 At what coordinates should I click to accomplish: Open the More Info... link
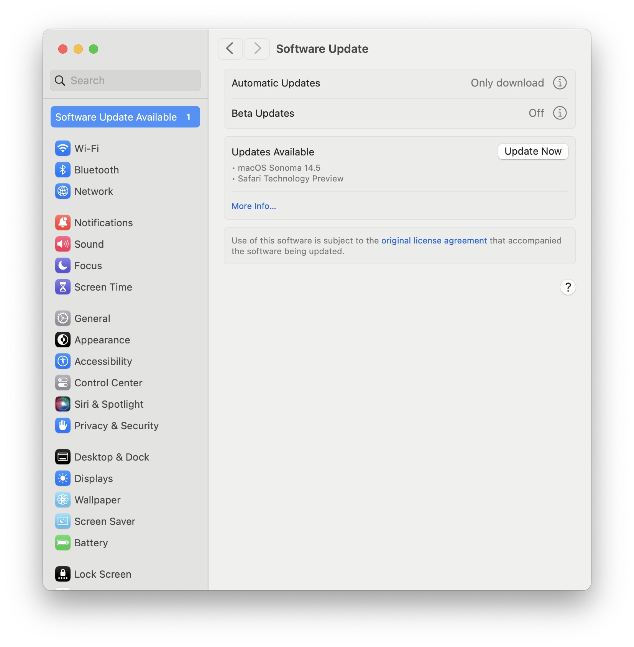pyautogui.click(x=254, y=206)
